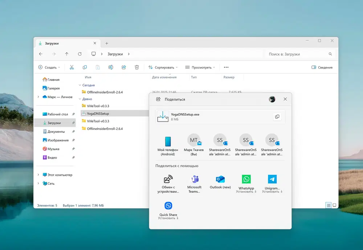The image size is (363, 250).
Task: Collapse the Сегодня group
Action: (x=80, y=85)
